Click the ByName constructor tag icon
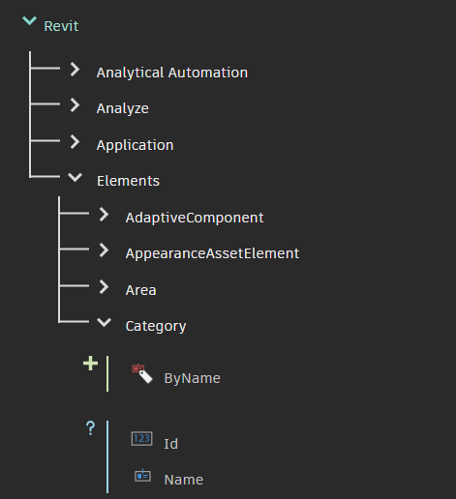The height and width of the screenshot is (499, 456). [142, 373]
